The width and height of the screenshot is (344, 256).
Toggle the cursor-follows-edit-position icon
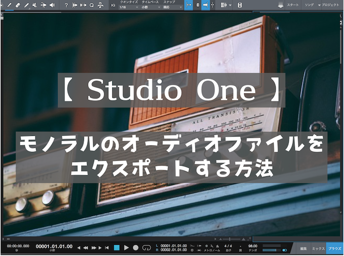click(x=212, y=5)
